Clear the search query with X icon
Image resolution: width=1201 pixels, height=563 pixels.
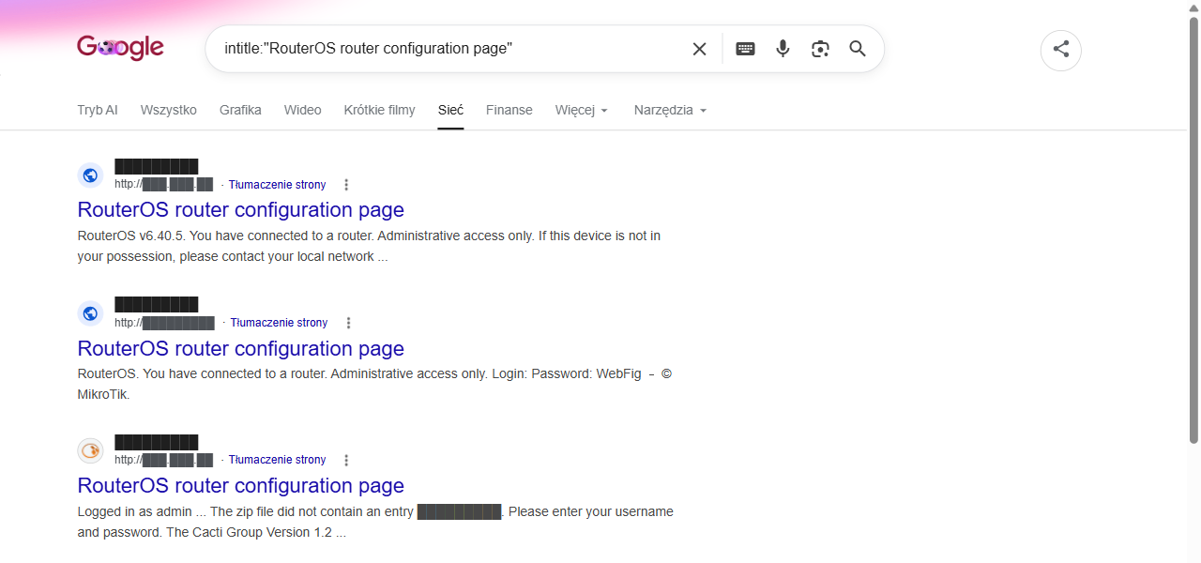(699, 49)
